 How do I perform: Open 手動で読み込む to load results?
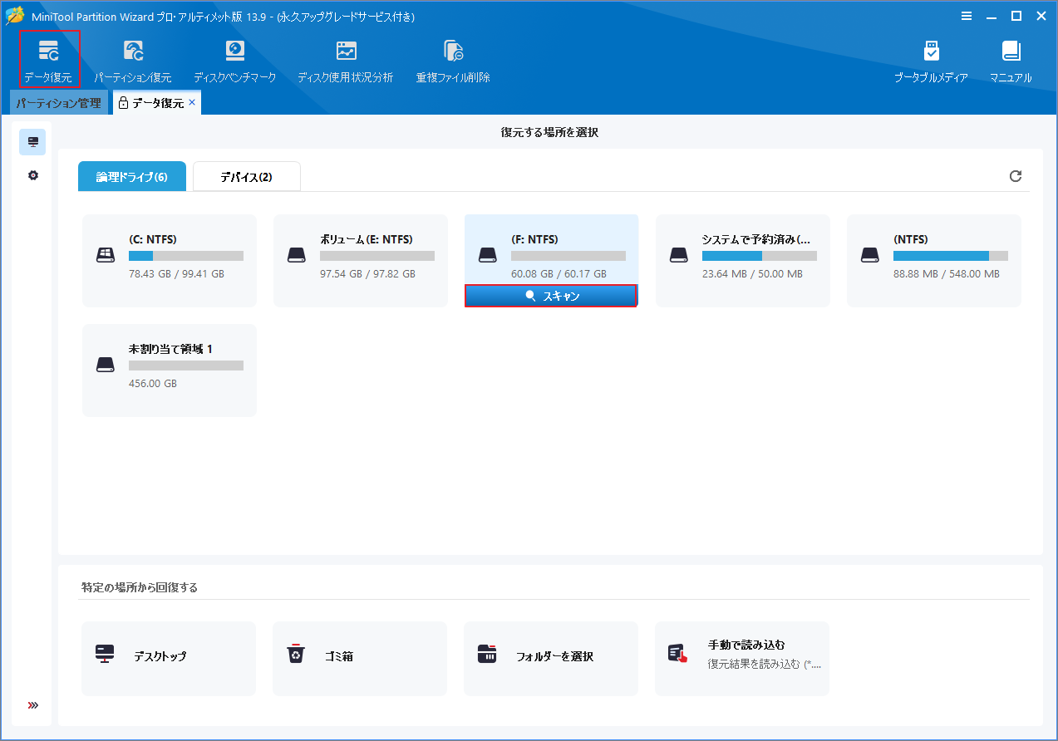742,659
